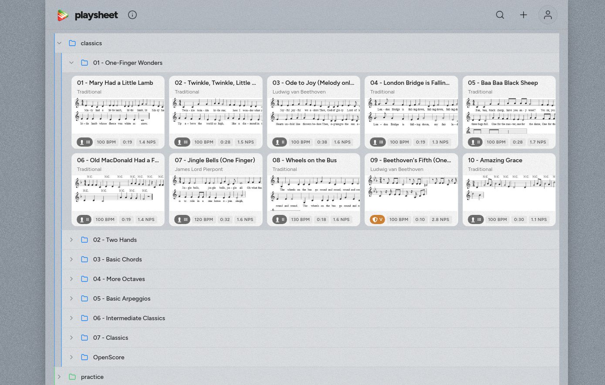Screen dimensions: 605x385
Task: Click 120 BPM tag on Jingle Bells
Action: pyautogui.click(x=204, y=220)
